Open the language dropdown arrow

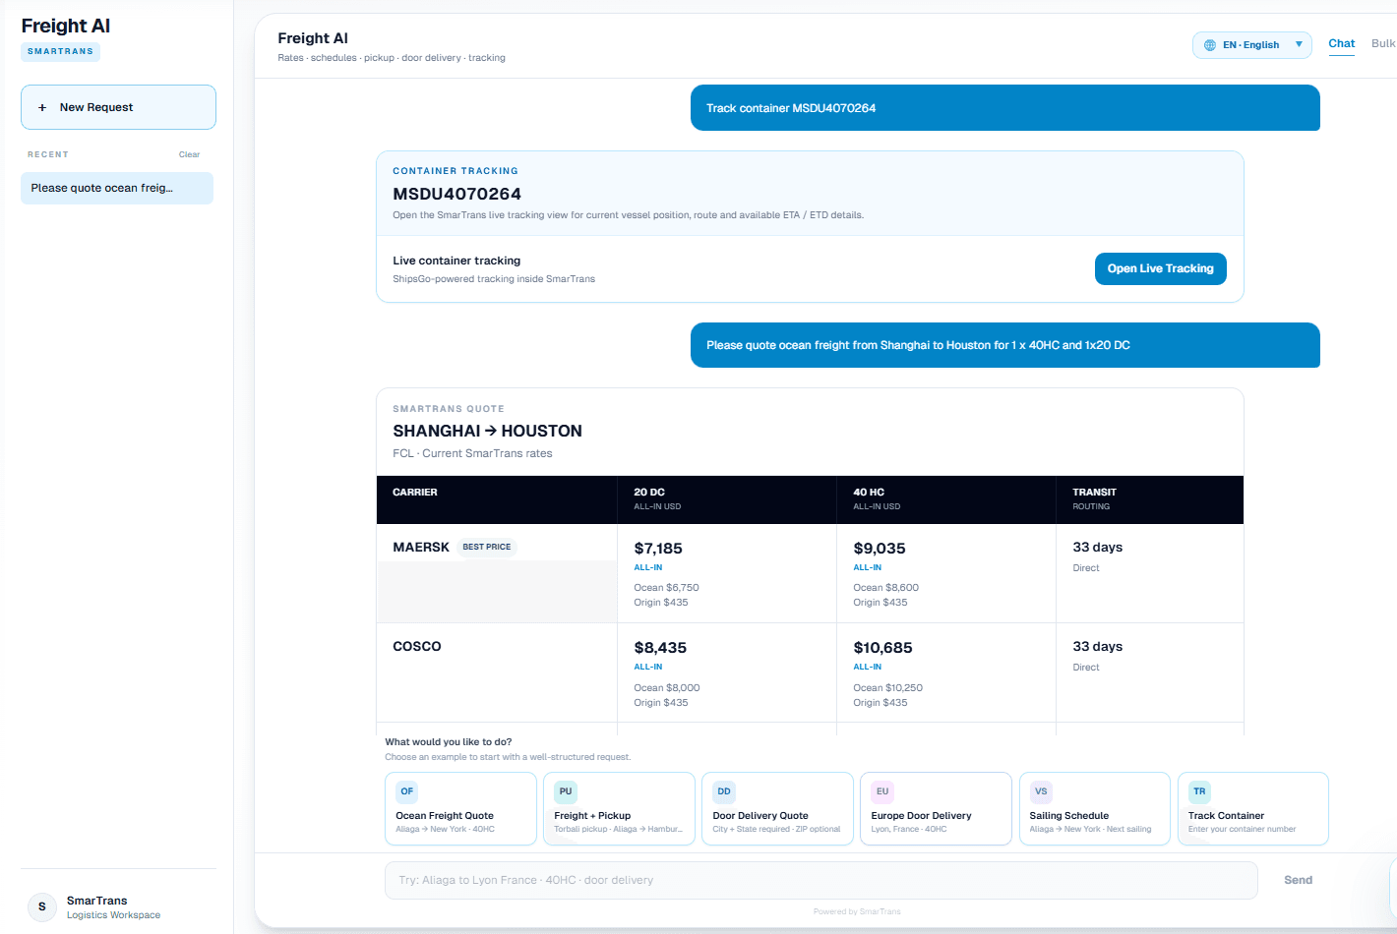pos(1299,44)
